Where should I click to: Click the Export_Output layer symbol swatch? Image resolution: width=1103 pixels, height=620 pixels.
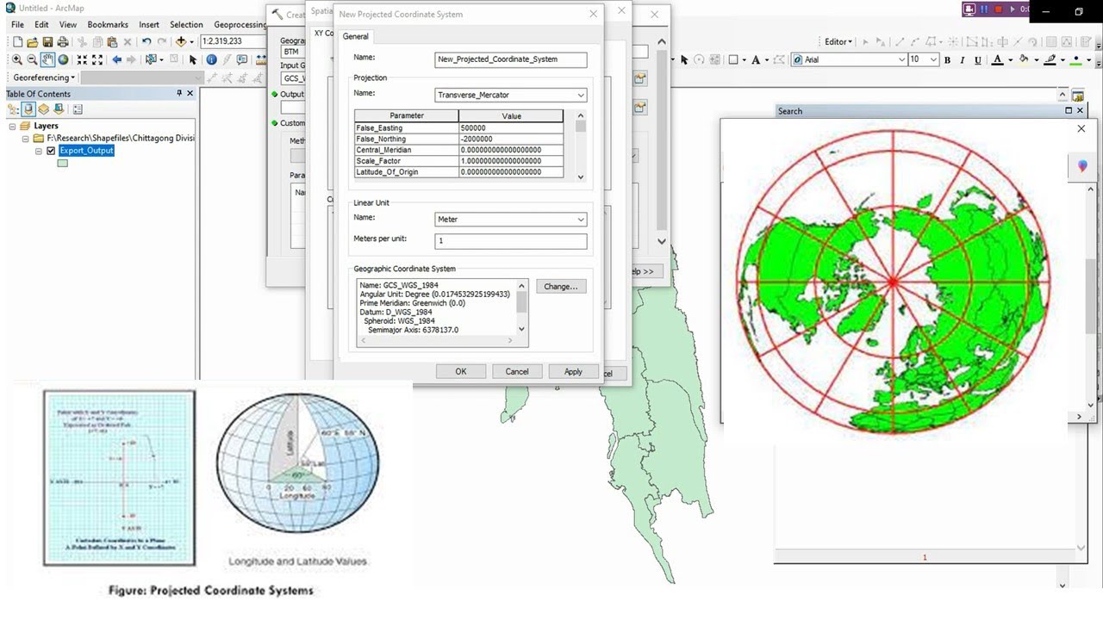coord(63,164)
